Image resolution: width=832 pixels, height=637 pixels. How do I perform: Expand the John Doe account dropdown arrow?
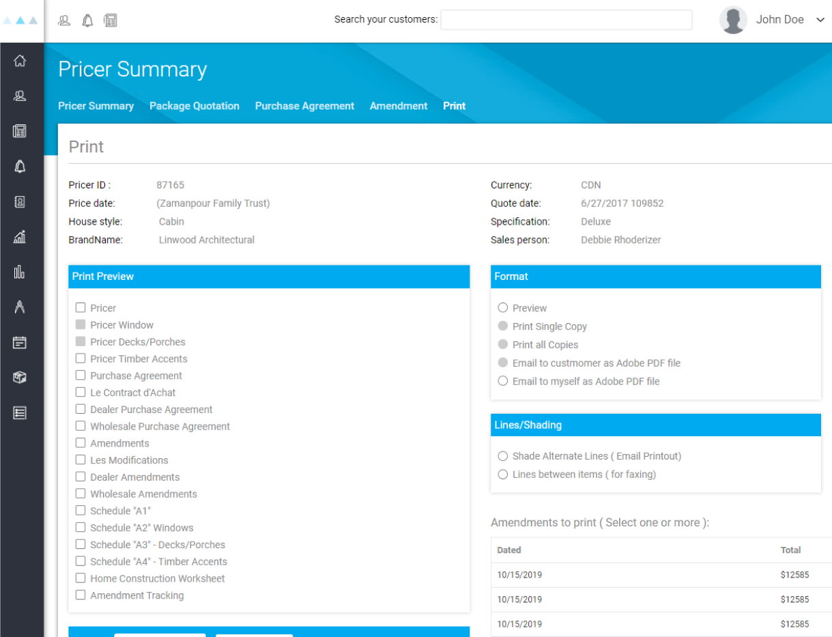tap(820, 20)
